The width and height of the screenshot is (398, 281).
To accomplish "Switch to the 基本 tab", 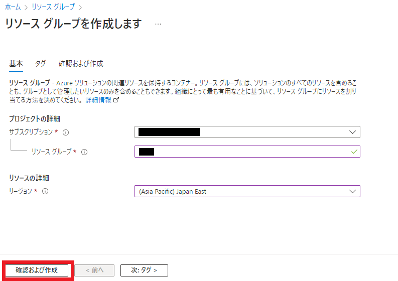I will click(16, 64).
